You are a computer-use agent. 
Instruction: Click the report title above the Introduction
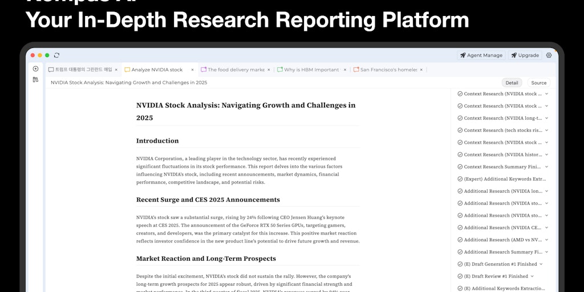pos(246,111)
